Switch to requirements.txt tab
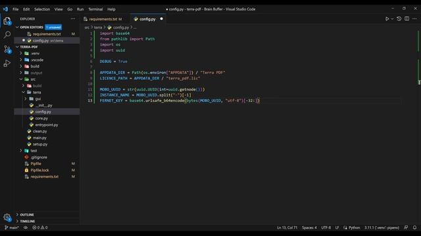 [103, 19]
